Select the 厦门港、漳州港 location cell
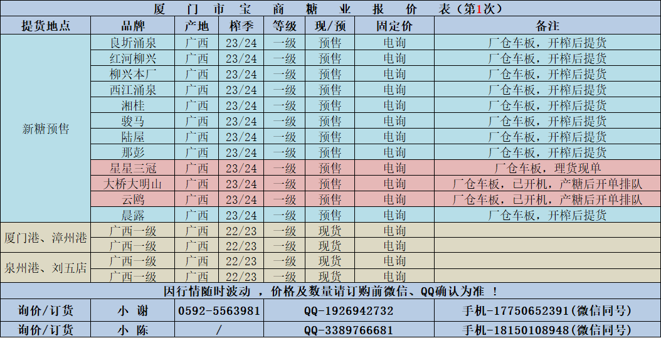The height and width of the screenshot is (338, 661). point(45,238)
